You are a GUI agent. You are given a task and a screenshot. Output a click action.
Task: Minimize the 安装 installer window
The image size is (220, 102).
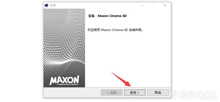[x=142, y=5]
